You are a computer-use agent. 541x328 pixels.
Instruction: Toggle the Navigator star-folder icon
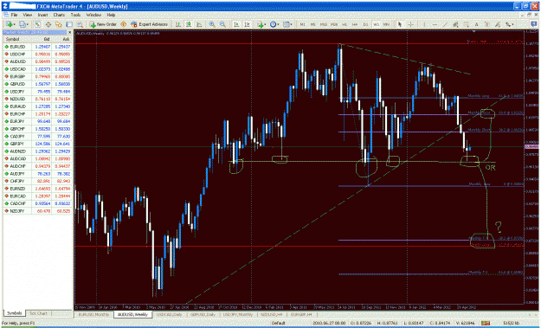[x=59, y=24]
